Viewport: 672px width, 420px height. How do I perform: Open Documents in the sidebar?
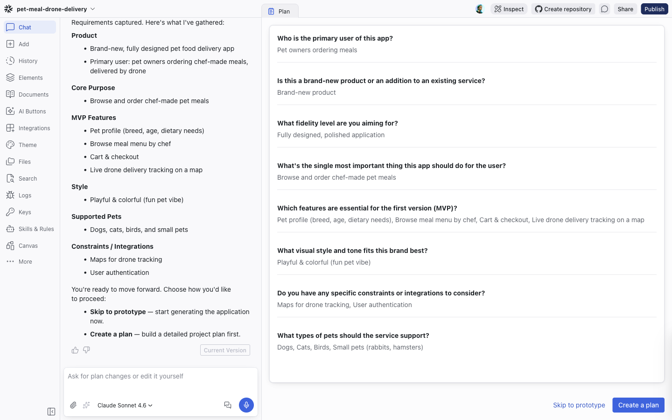(30, 94)
